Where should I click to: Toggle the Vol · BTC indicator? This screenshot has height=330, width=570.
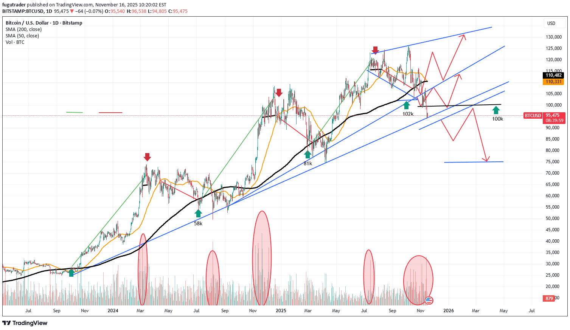click(15, 42)
